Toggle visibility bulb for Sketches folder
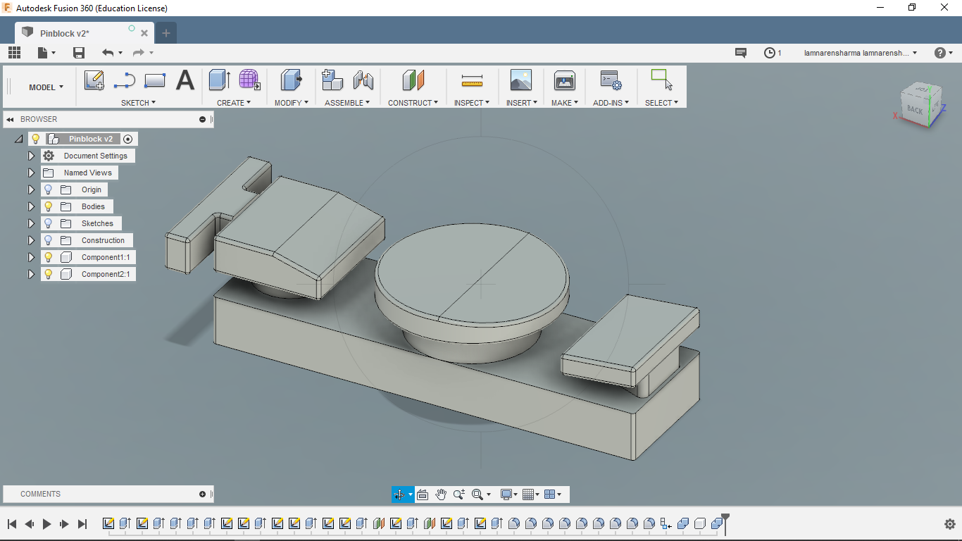962x541 pixels. (x=48, y=223)
